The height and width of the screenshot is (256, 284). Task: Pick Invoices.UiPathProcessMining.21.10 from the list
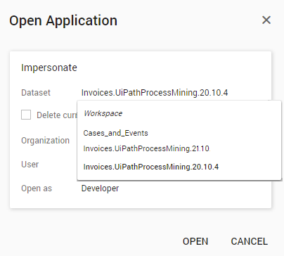[146, 148]
